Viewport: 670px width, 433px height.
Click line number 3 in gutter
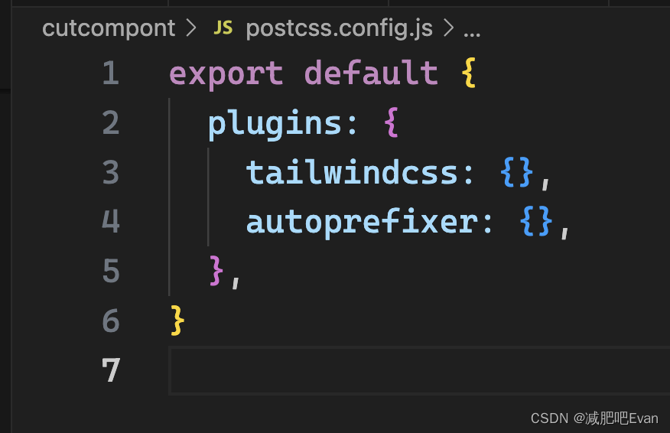[x=111, y=172]
